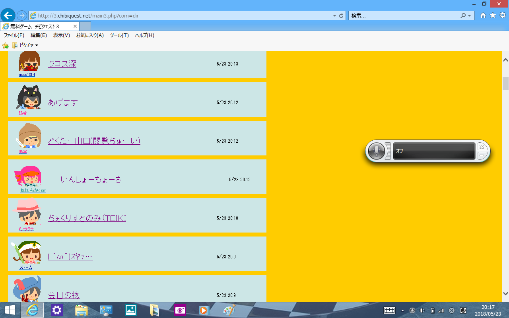Viewport: 509px width, 318px height.
Task: Open the touch keyboard from the system tray
Action: 389,310
